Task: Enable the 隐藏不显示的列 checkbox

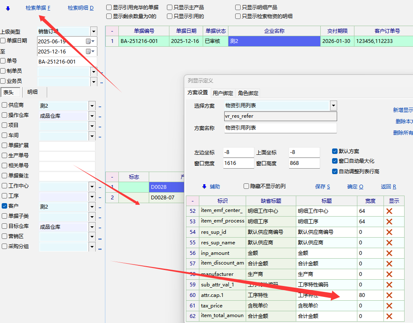Action: [x=247, y=186]
